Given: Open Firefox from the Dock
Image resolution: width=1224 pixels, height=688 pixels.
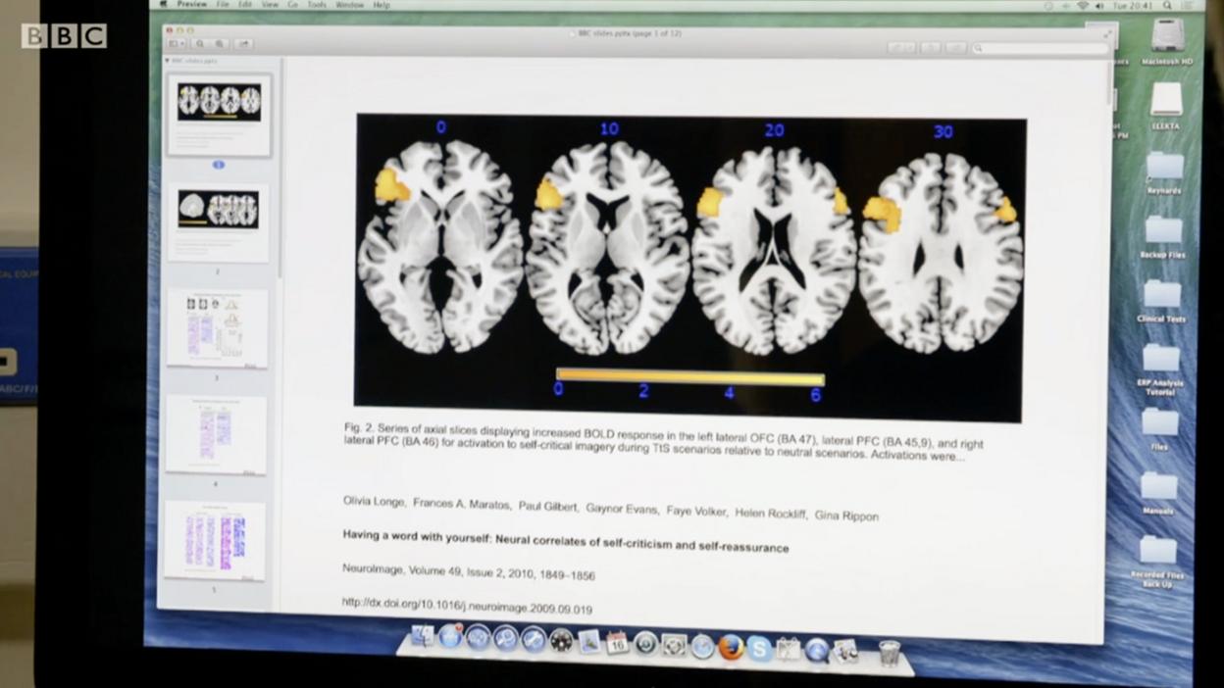Looking at the screenshot, I should tap(730, 647).
